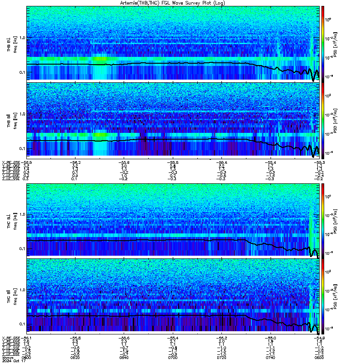This screenshot has height=364, width=341.
Task: Click the X_RE_GSE value -56.2
Action: pyautogui.click(x=75, y=162)
